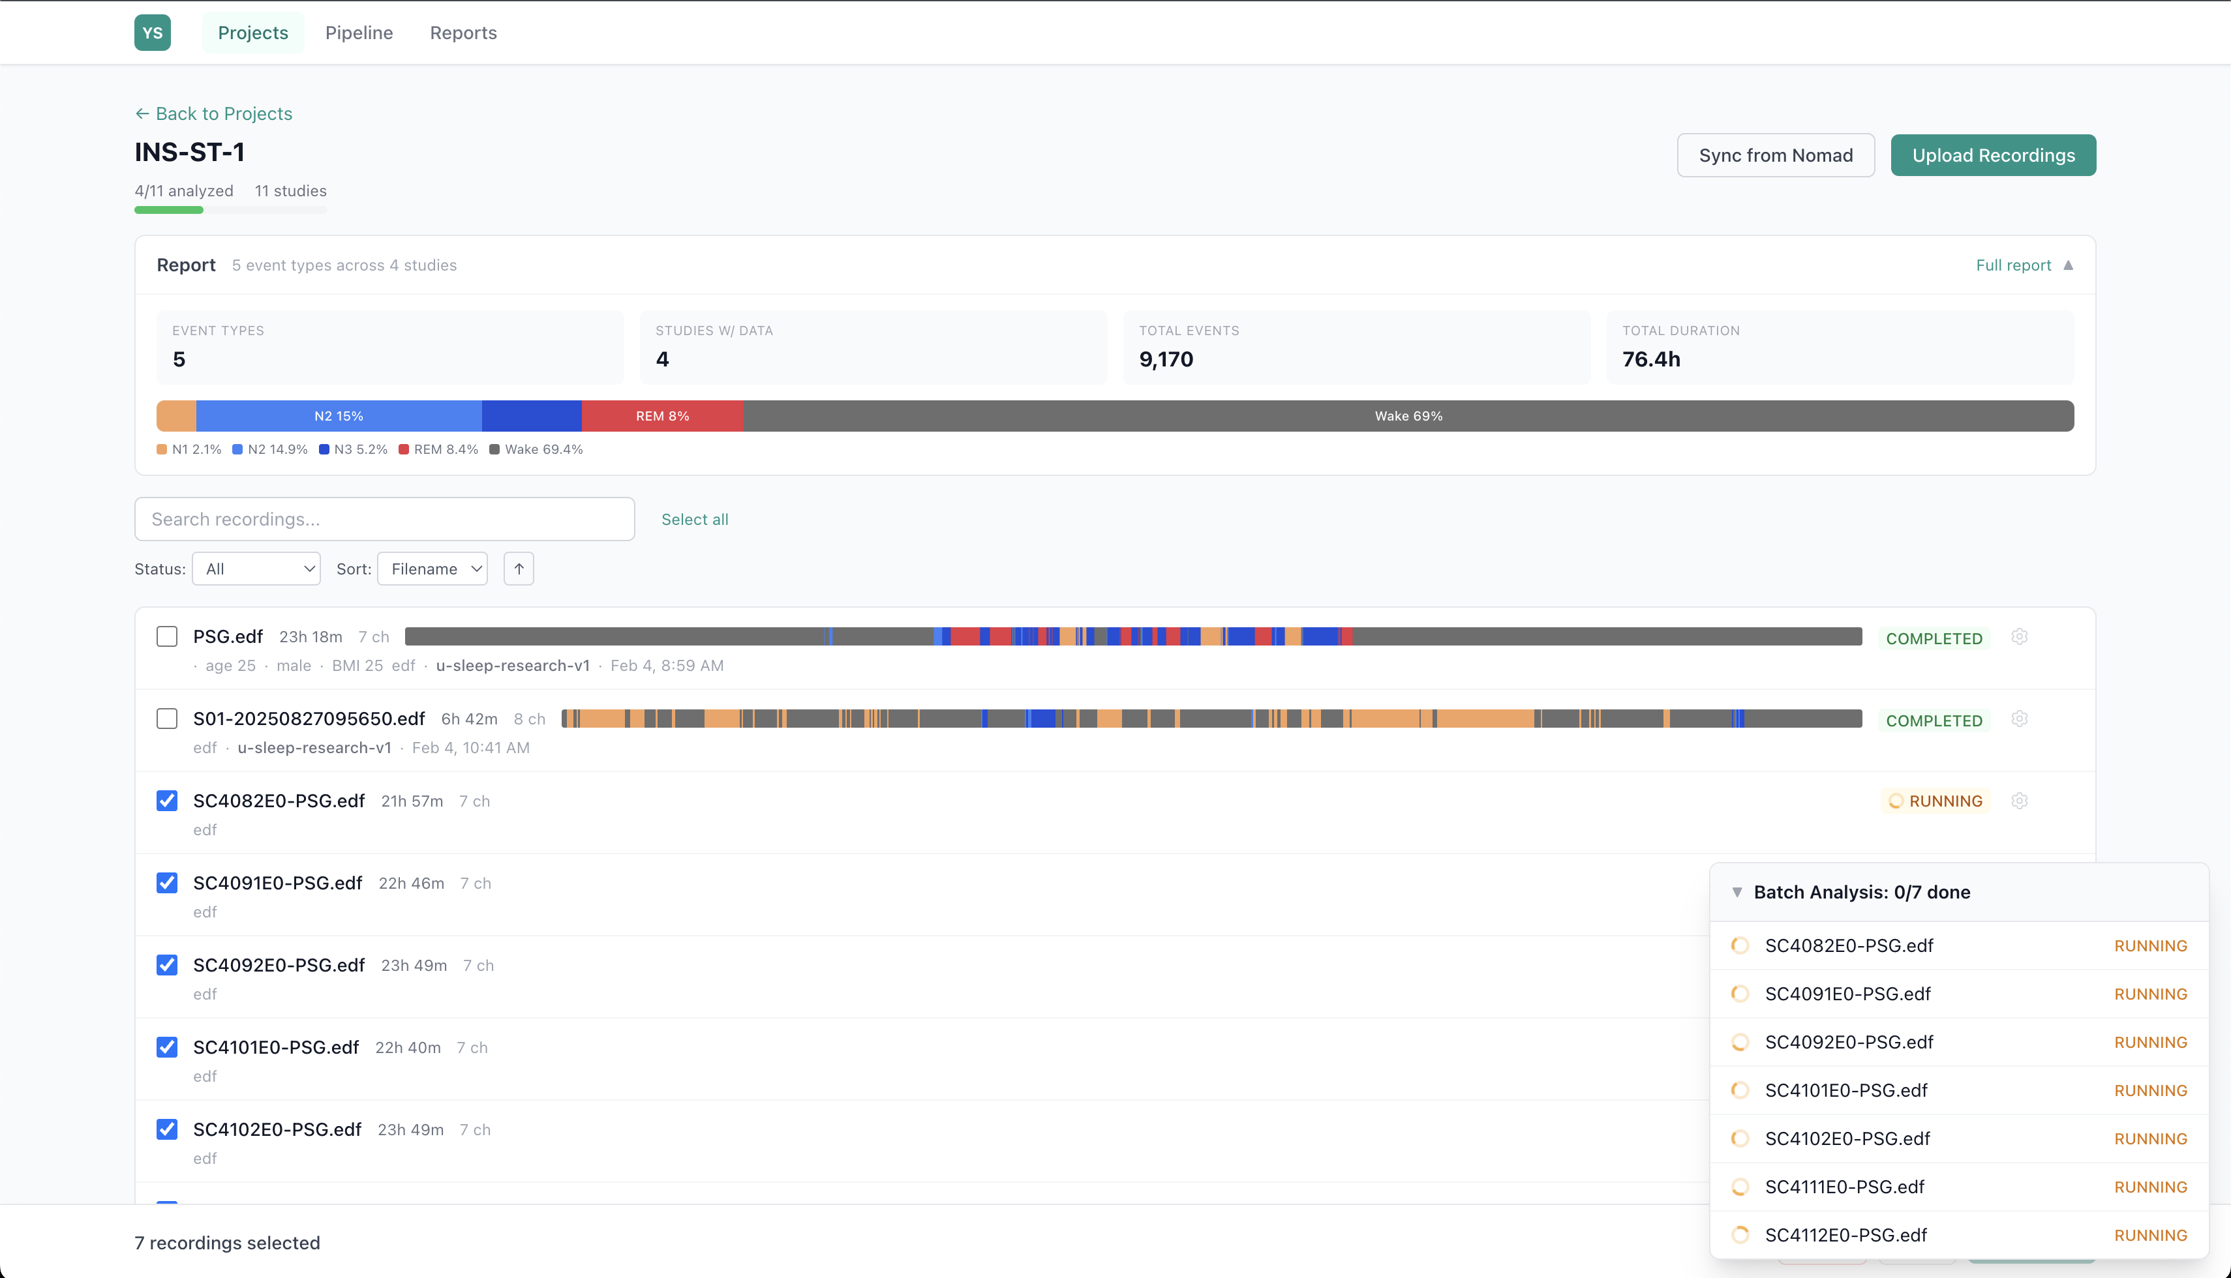The image size is (2231, 1278).
Task: Switch to the Reports tab
Action: (x=463, y=33)
